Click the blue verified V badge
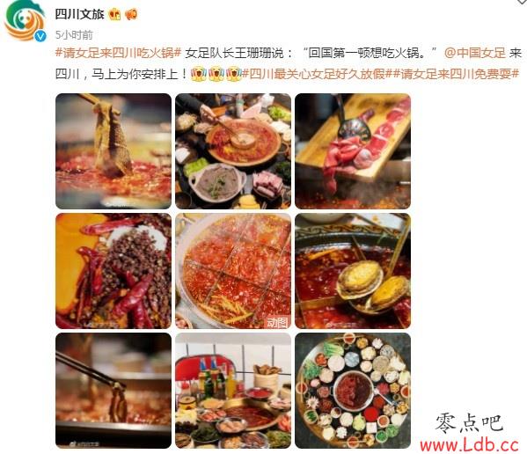The image size is (527, 454). tap(40, 35)
